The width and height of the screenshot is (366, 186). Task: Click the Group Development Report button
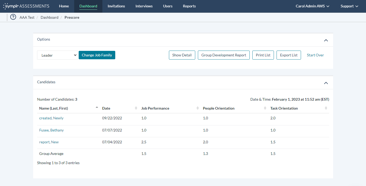[x=224, y=55]
